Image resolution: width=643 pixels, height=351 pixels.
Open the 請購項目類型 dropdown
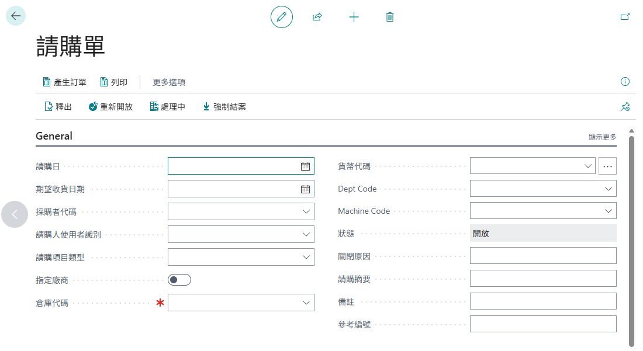(306, 257)
